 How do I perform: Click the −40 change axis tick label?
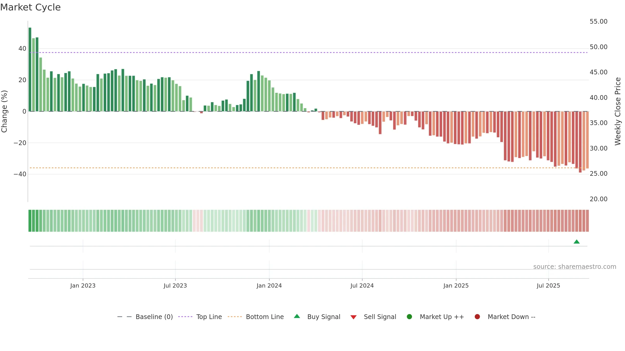[20, 174]
